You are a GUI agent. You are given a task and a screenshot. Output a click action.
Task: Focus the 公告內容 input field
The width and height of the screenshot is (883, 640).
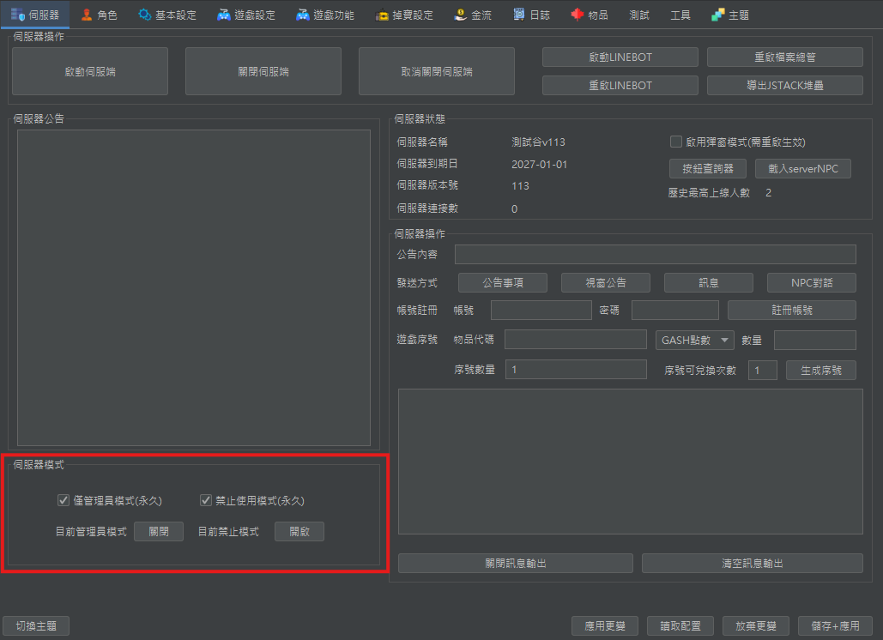tap(656, 255)
